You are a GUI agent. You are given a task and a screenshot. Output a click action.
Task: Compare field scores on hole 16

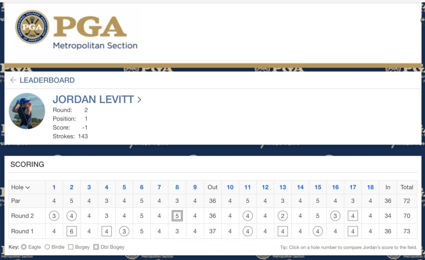coord(335,187)
